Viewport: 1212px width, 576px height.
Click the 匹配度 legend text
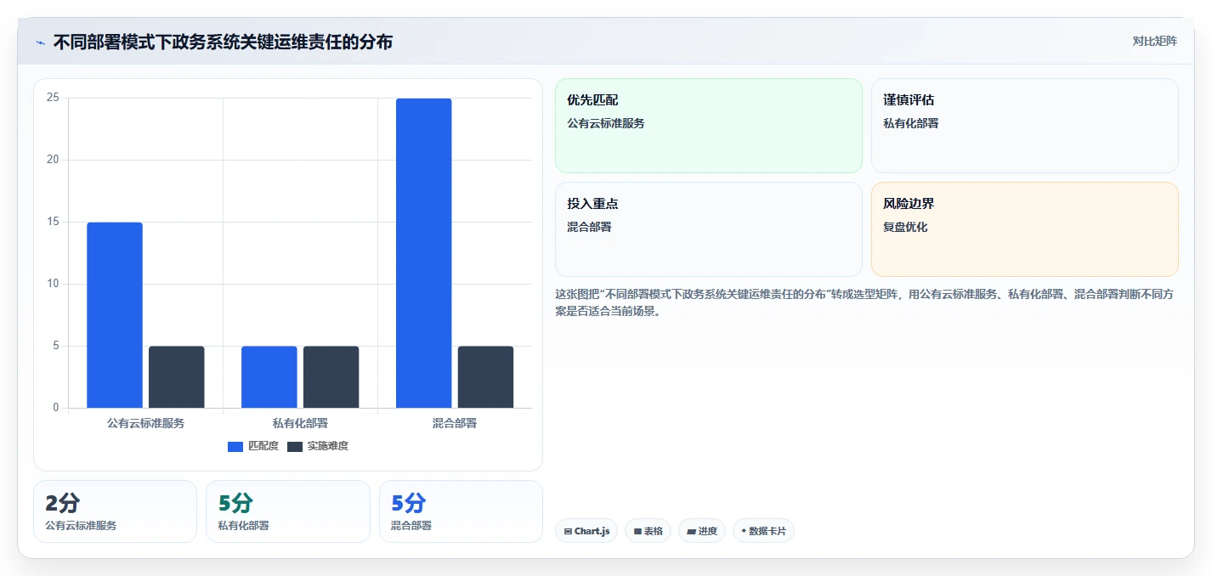pyautogui.click(x=263, y=446)
